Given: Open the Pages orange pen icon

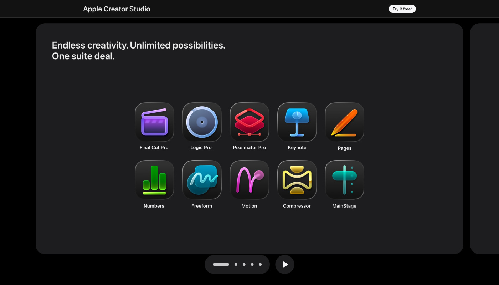Looking at the screenshot, I should pyautogui.click(x=344, y=122).
